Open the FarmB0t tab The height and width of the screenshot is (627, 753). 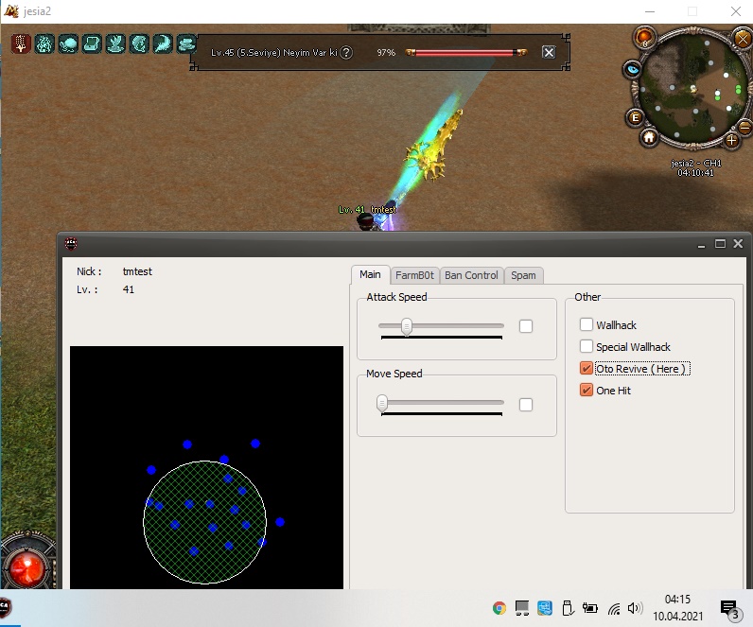(x=414, y=275)
